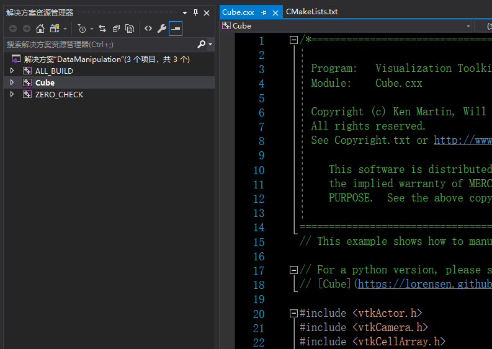Click the 'Copyright (c) Ken Martin' text

point(382,112)
